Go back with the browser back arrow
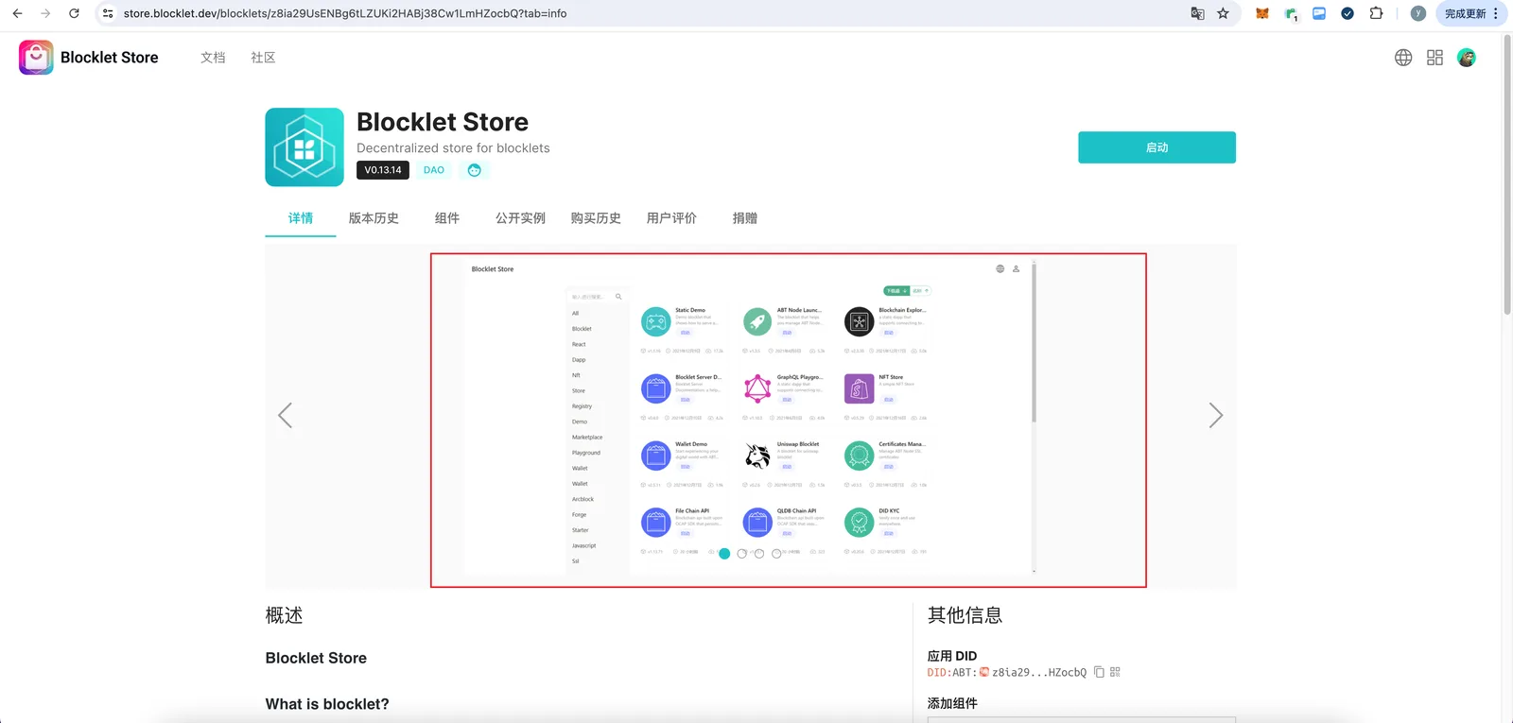 coord(17,13)
